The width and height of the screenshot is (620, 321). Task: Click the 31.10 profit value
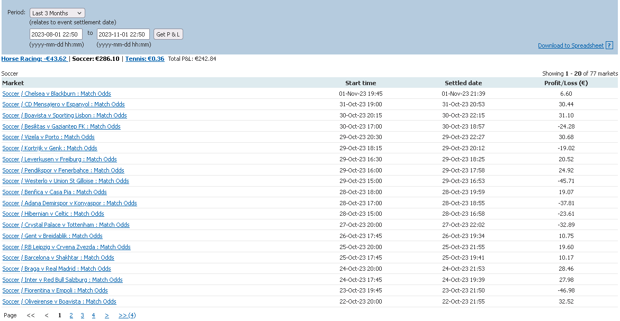[566, 115]
